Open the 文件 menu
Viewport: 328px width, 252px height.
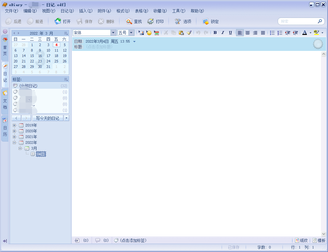coord(11,11)
